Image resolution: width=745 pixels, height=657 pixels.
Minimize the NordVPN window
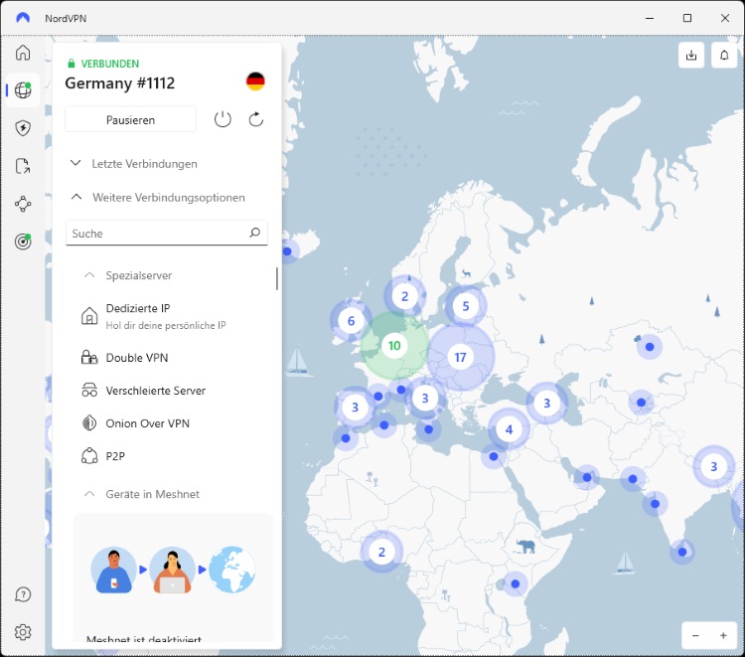coord(650,18)
